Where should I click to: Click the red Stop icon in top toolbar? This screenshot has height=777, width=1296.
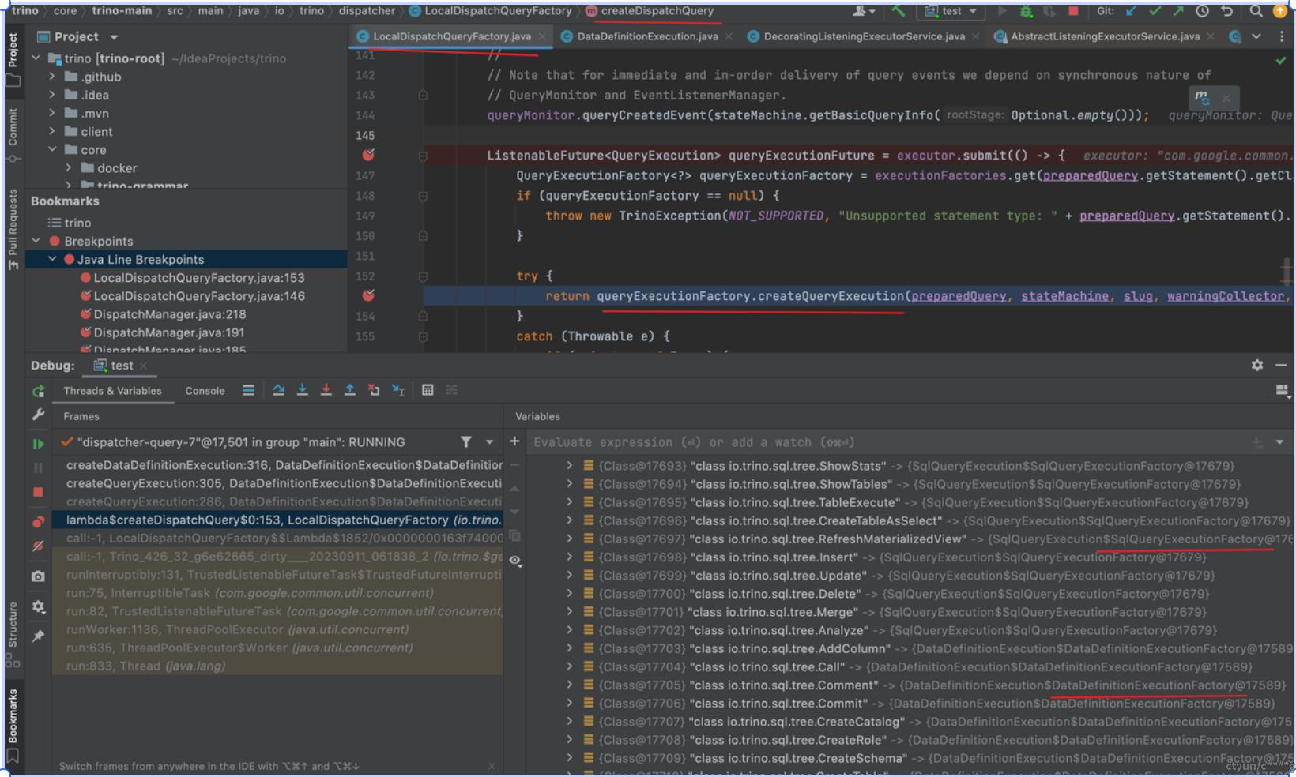(x=1073, y=11)
